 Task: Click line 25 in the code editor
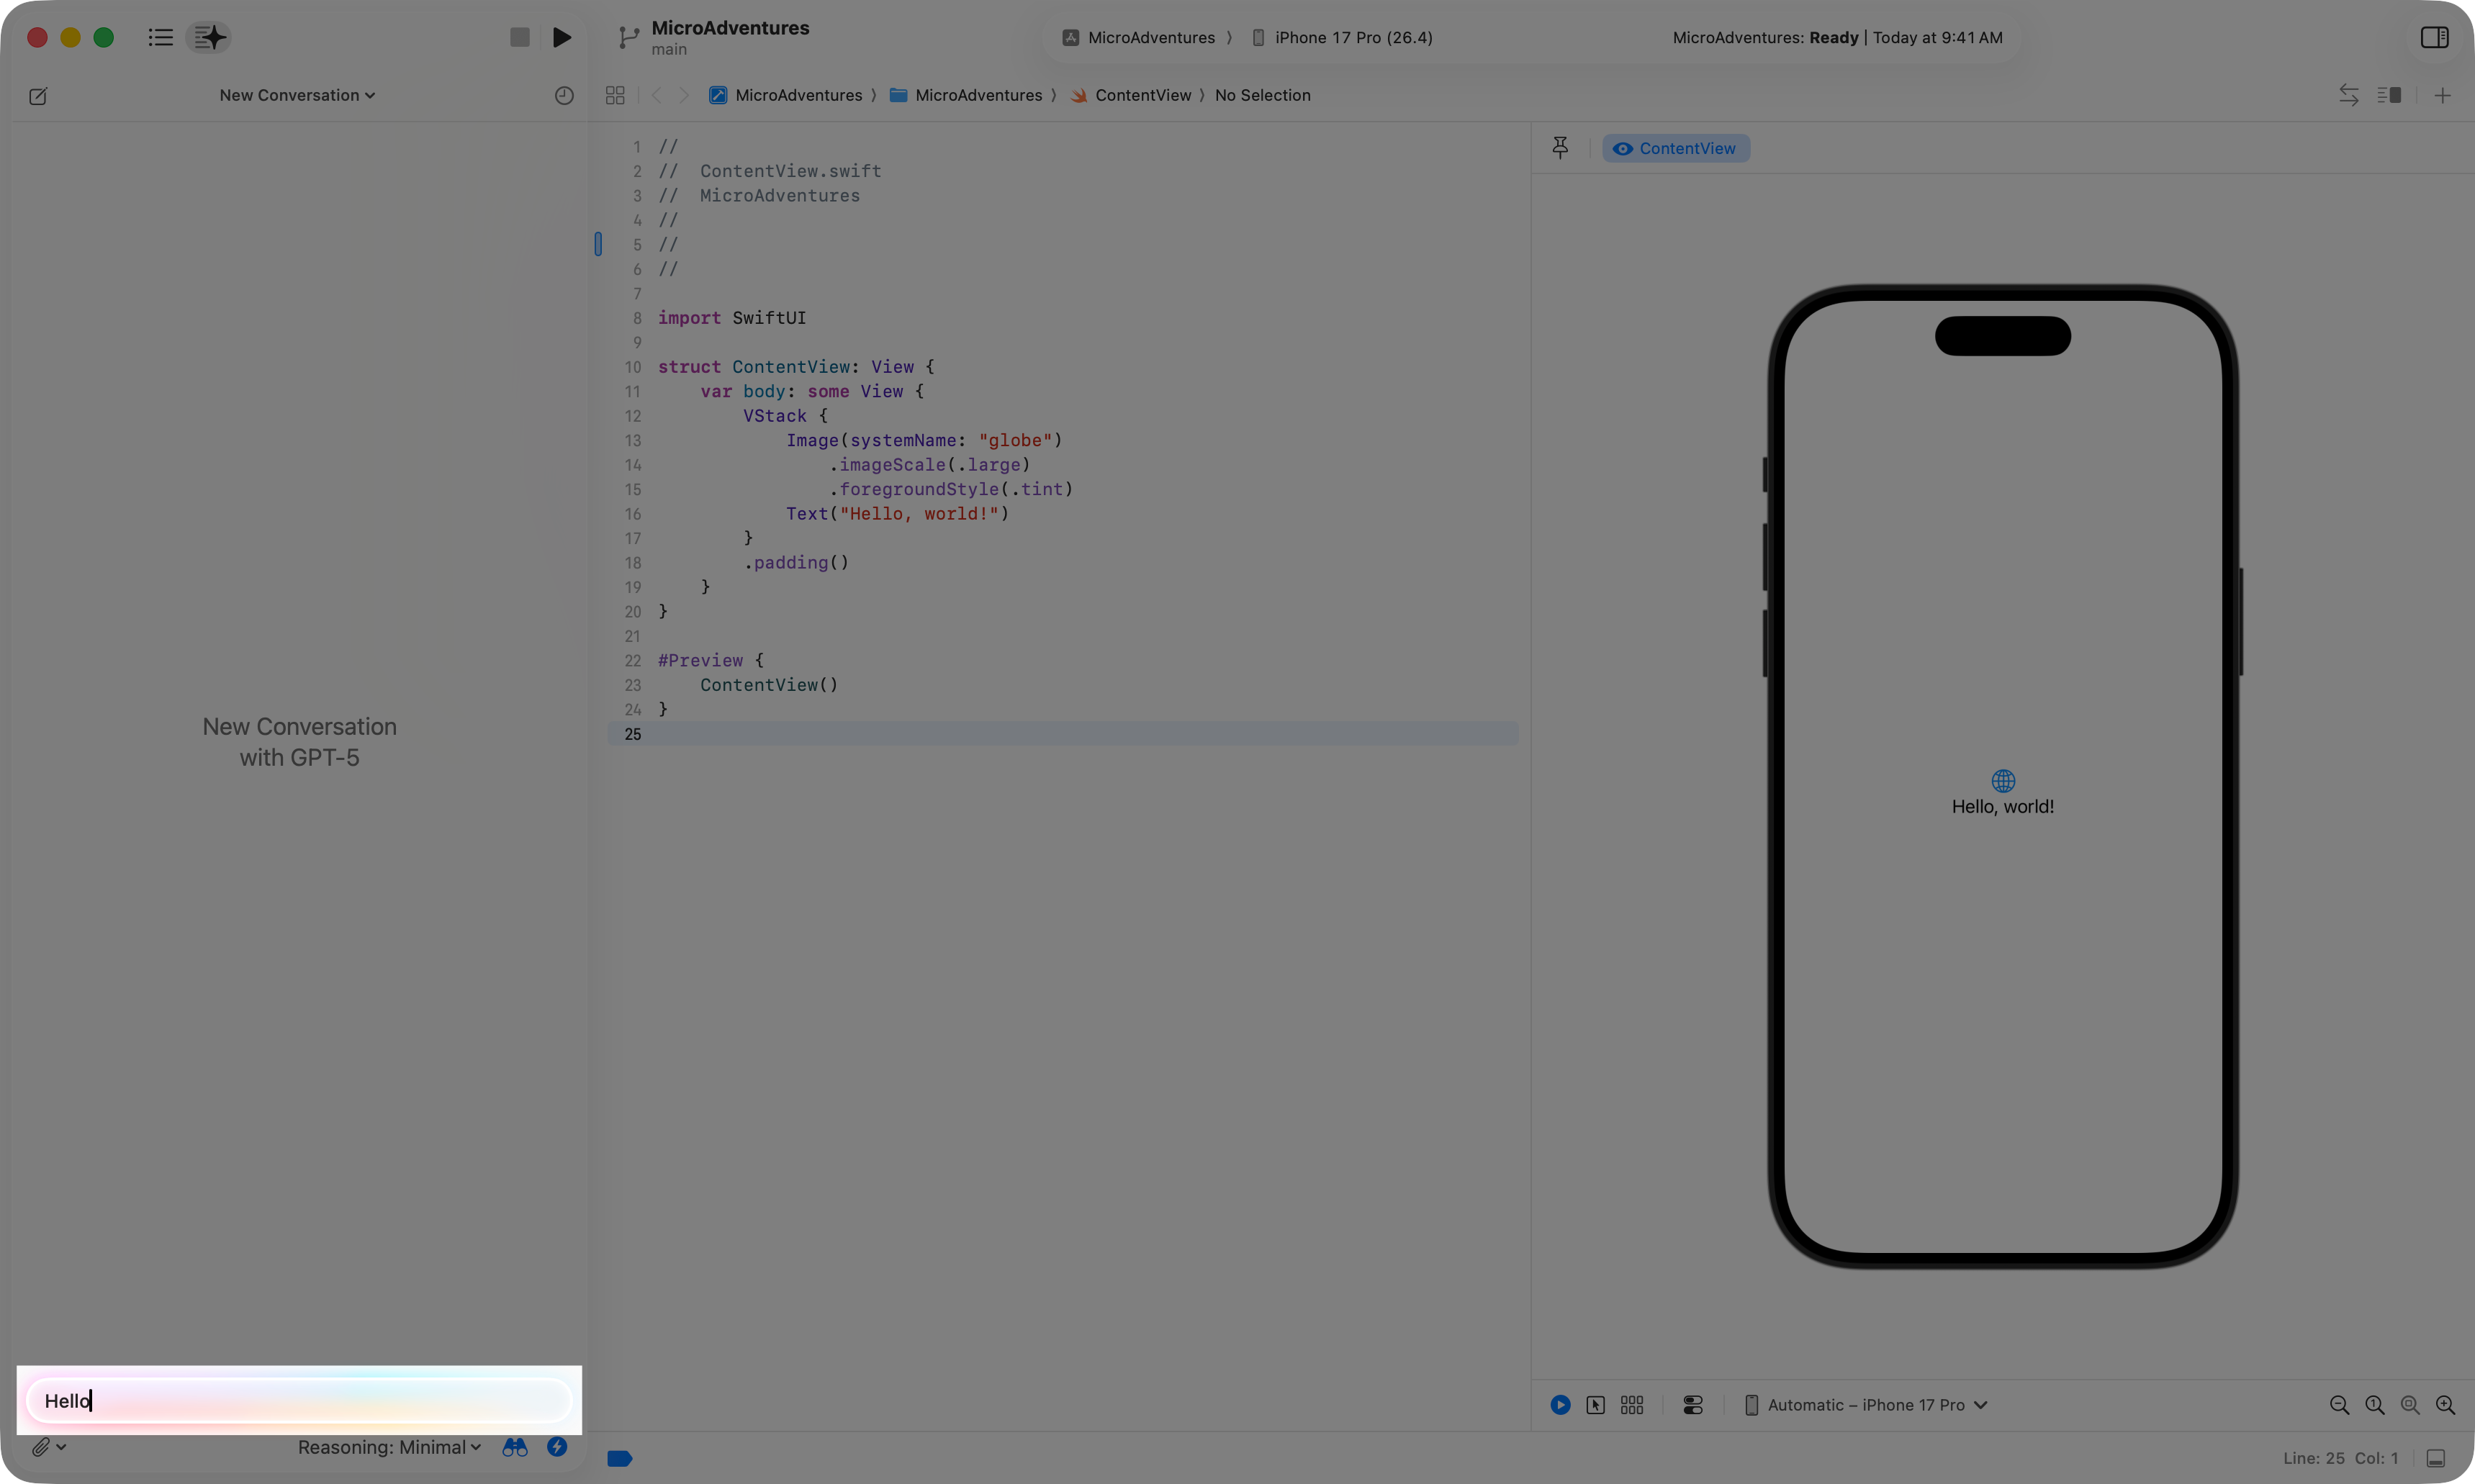point(1063,734)
